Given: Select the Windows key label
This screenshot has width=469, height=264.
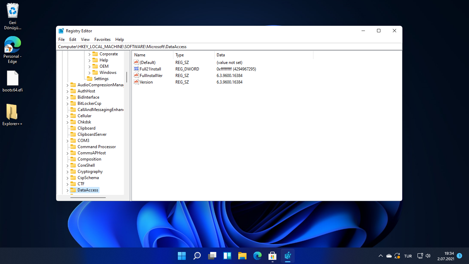Looking at the screenshot, I should point(108,73).
